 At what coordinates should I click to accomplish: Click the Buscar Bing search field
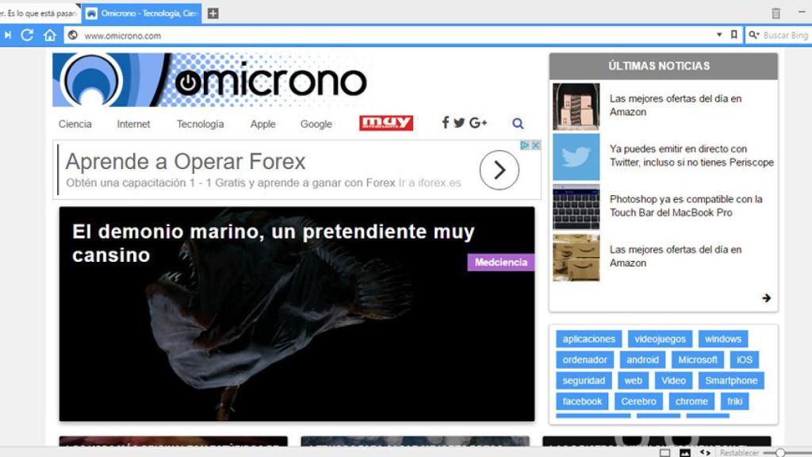pos(785,35)
